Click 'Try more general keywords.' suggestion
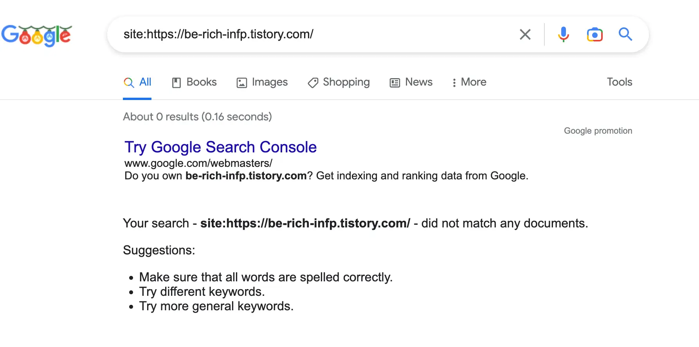 coord(216,306)
